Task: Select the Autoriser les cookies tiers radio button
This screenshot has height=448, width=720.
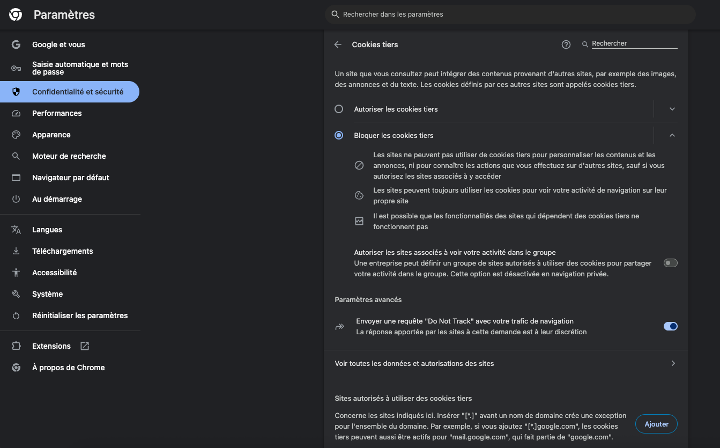Action: (x=339, y=108)
